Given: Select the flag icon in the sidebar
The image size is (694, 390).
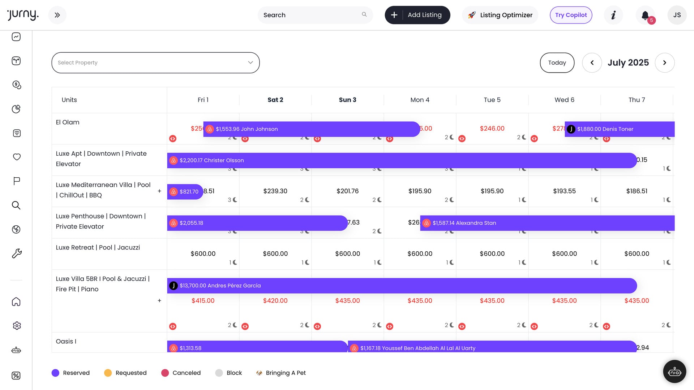Looking at the screenshot, I should [x=16, y=181].
